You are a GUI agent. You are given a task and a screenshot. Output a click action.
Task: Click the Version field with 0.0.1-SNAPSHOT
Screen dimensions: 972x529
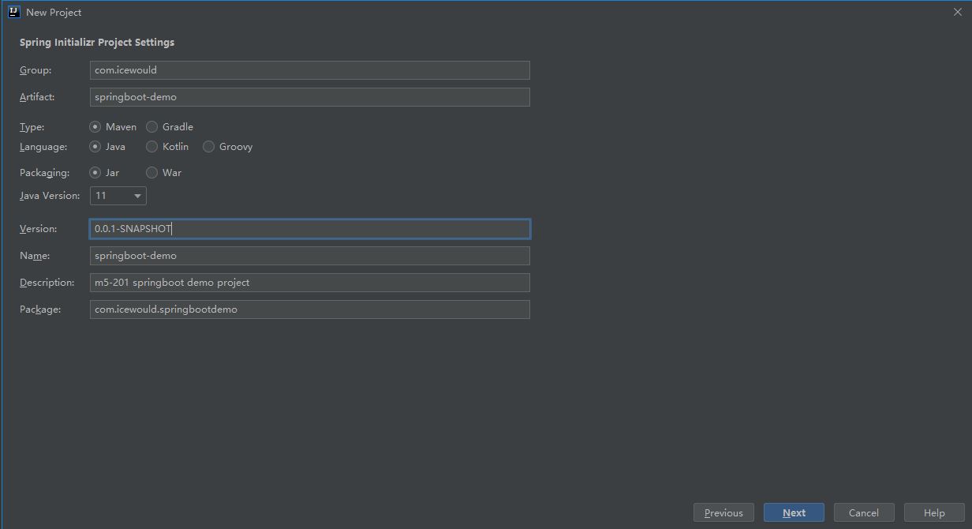click(x=309, y=229)
